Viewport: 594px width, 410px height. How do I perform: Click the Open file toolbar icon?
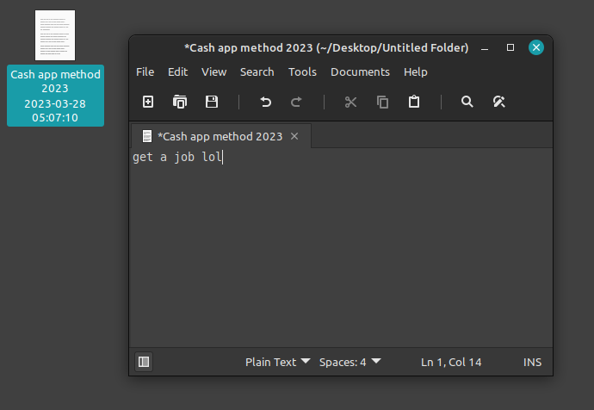(x=180, y=102)
